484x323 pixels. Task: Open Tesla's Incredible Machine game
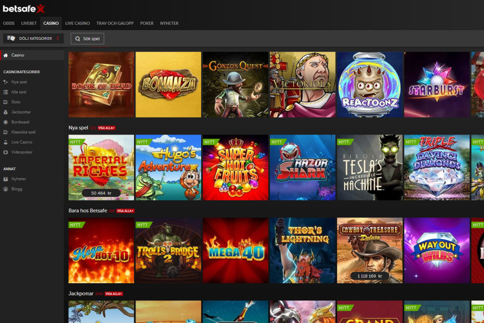point(370,167)
